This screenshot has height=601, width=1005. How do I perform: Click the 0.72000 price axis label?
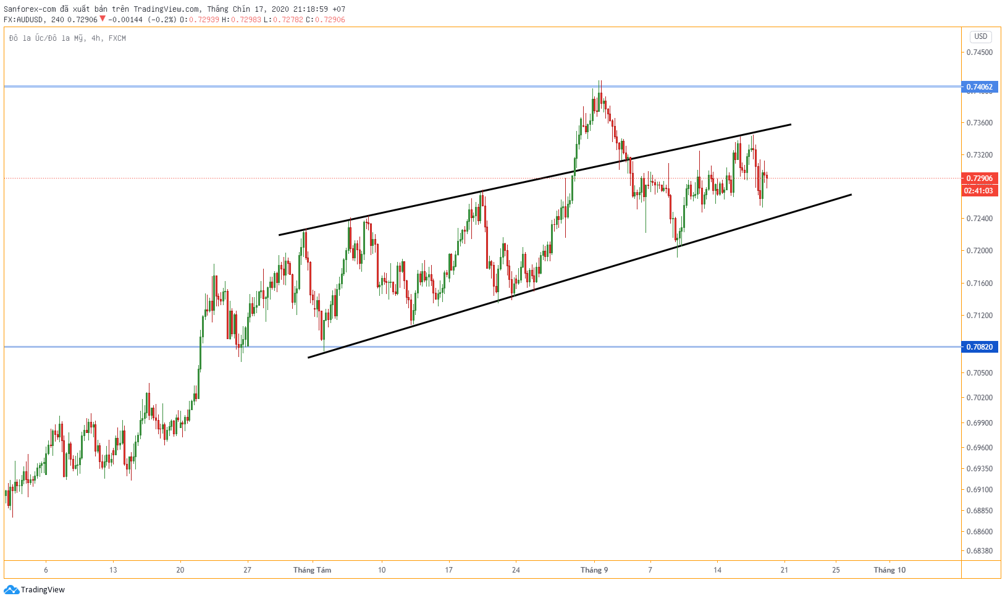pos(980,251)
